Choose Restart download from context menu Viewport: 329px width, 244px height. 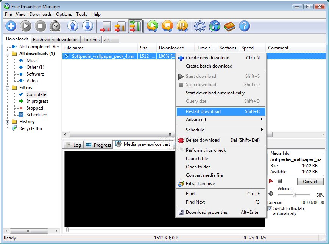[221, 111]
